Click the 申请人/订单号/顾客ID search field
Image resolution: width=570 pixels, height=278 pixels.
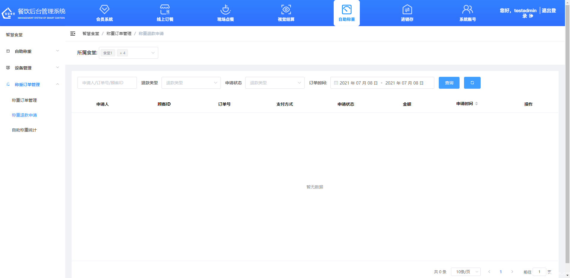pos(107,83)
